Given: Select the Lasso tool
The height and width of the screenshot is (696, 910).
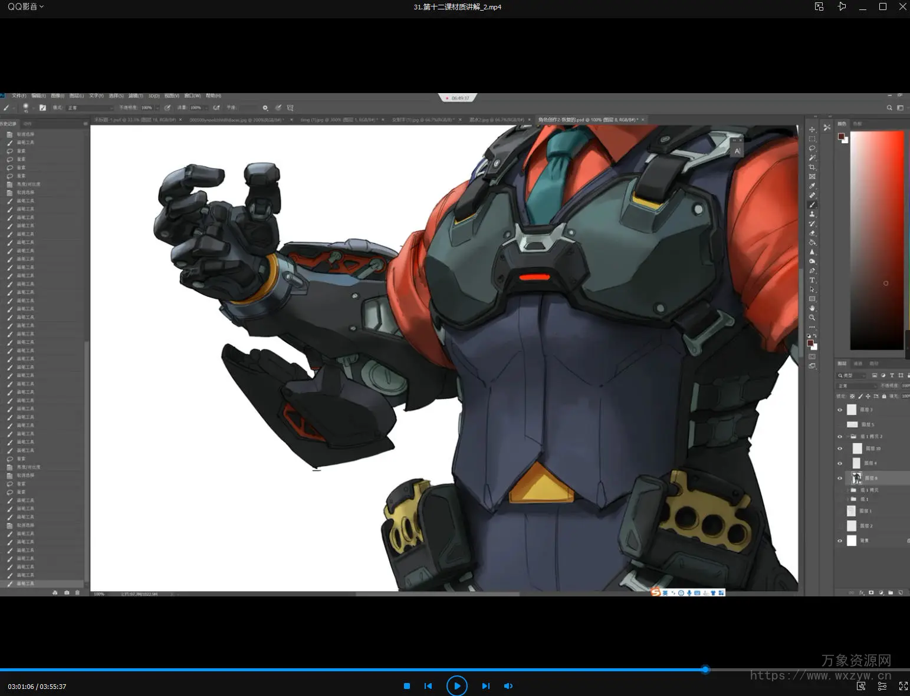Looking at the screenshot, I should [812, 149].
